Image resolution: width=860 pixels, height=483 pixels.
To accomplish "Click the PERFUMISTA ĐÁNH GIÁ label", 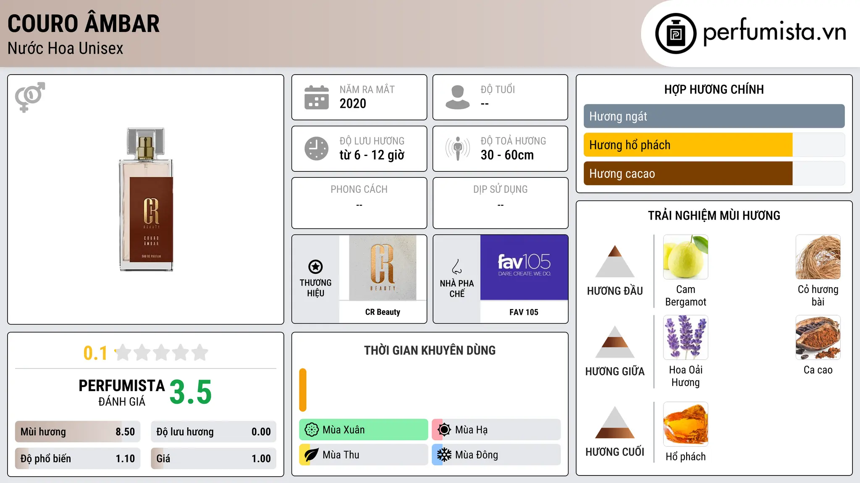I will pyautogui.click(x=122, y=392).
